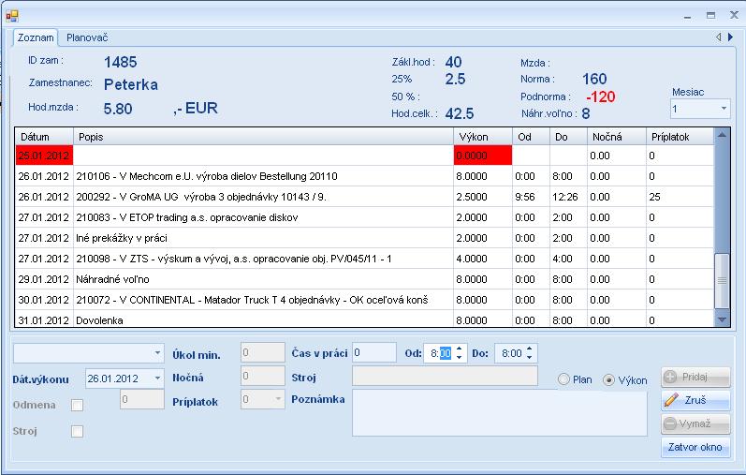
Task: Click the Výkon column header
Action: point(482,137)
